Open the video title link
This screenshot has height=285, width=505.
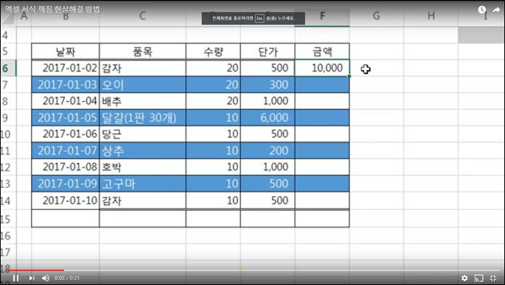[52, 9]
